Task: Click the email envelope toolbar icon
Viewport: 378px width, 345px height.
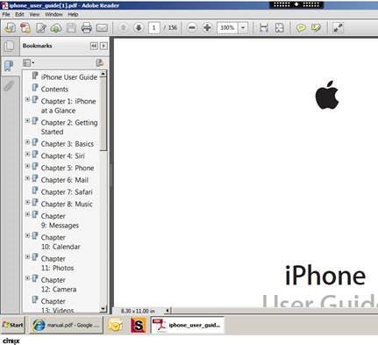Action: click(102, 28)
